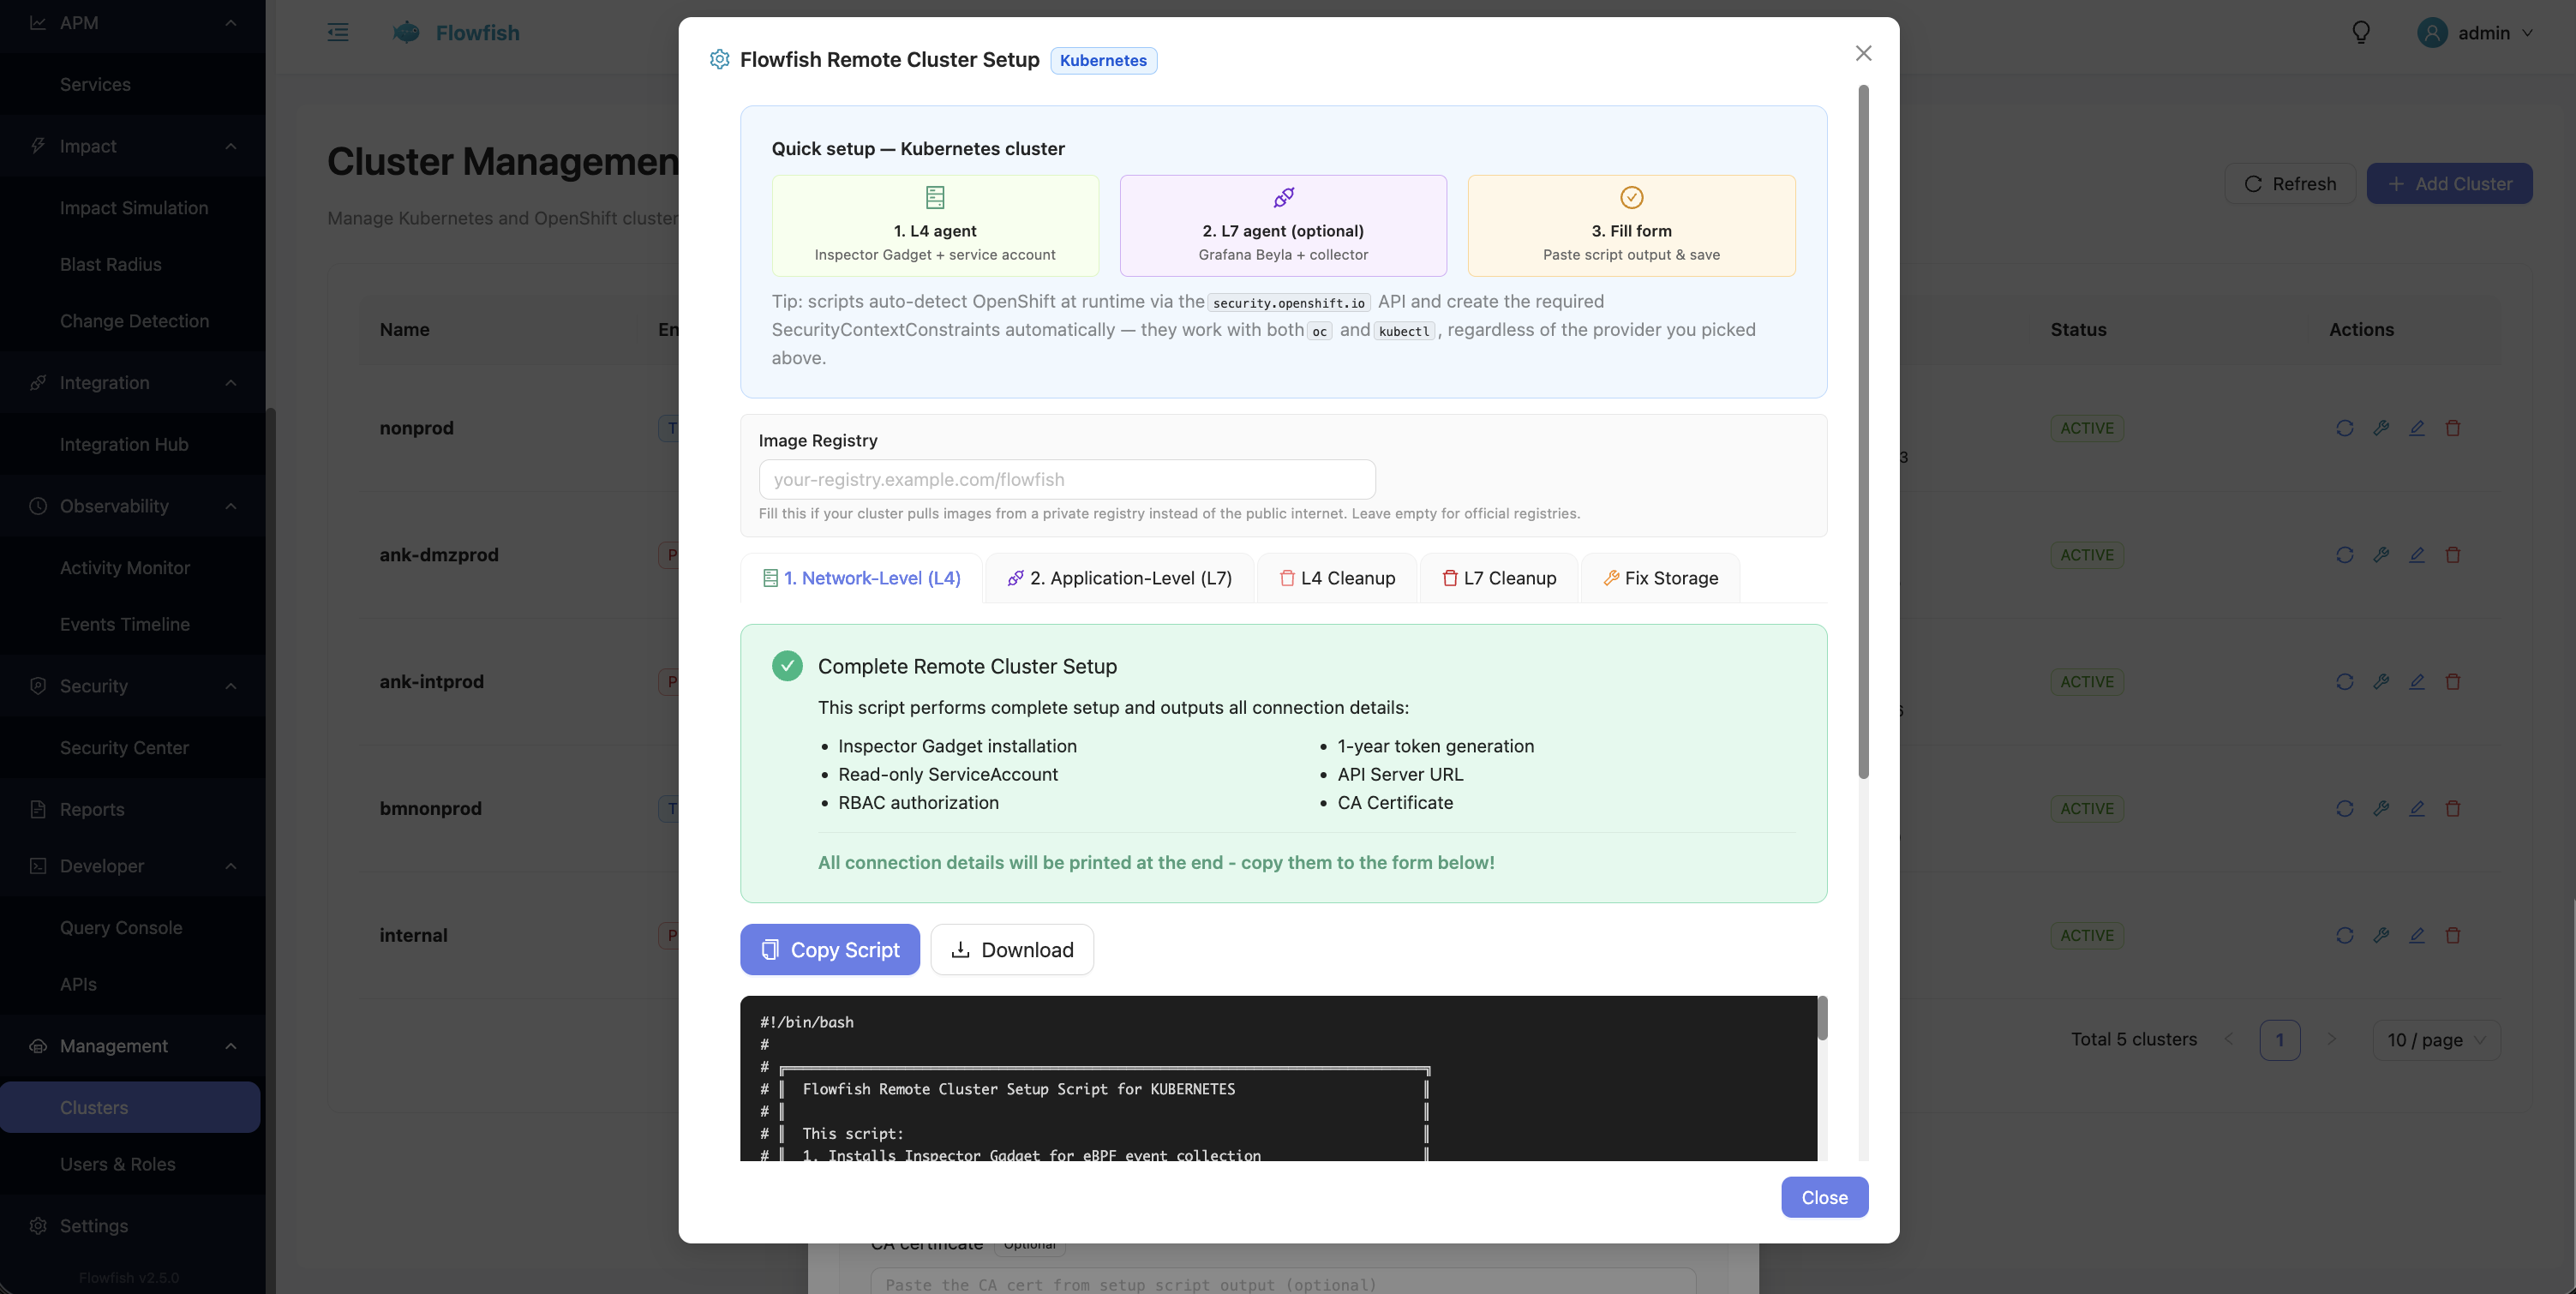Screen dimensions: 2576x1294
Task: Click the lightbulb theme icon
Action: point(2361,32)
